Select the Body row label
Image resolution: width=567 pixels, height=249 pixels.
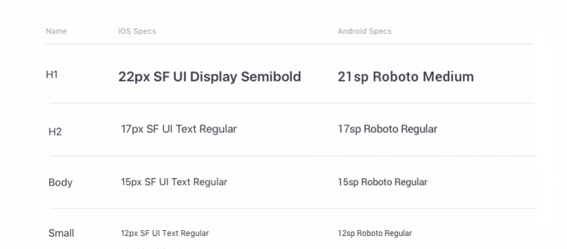pos(61,183)
